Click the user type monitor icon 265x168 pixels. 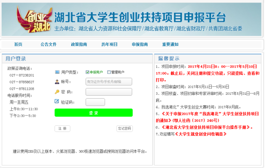tap(57, 72)
